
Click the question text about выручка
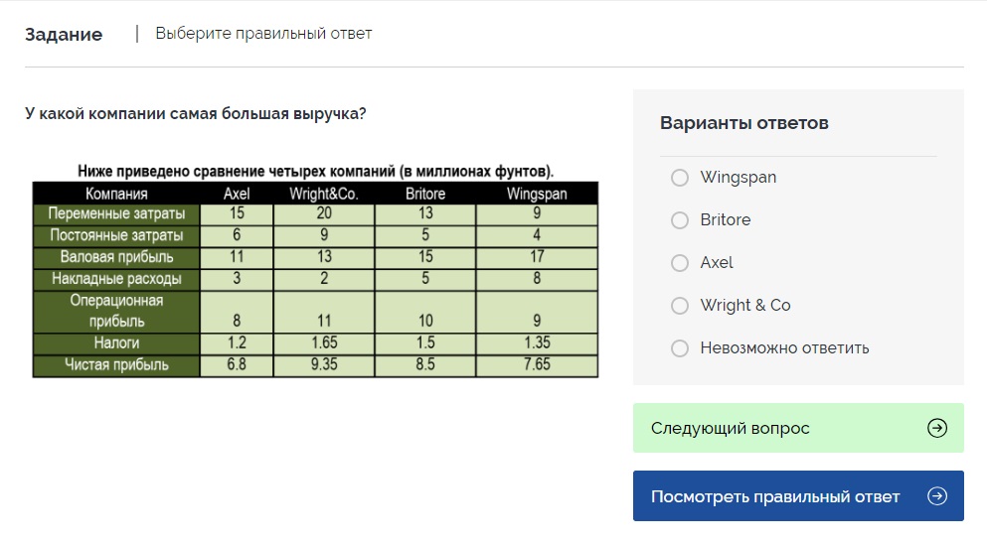pos(196,114)
